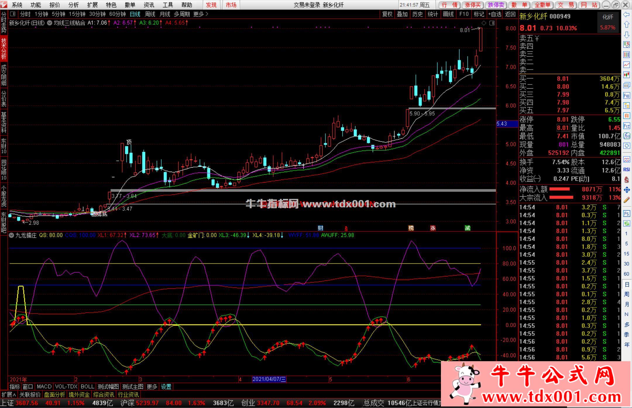Click the blue four-way move arrows icon

(626, 190)
